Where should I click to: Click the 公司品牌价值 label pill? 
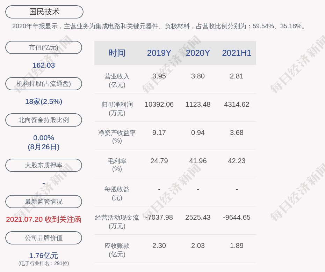[44, 238]
